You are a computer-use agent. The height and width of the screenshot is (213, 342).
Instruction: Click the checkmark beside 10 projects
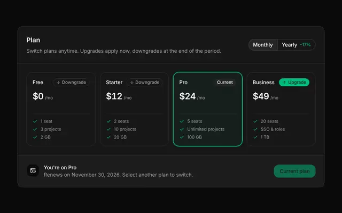108,129
